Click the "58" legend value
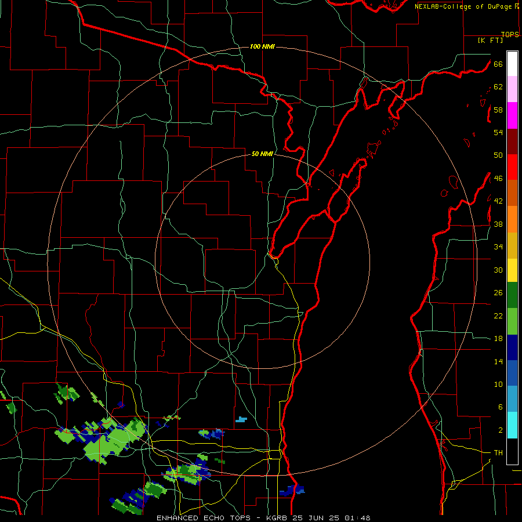Screen dimensions: 522x522 click(x=498, y=110)
